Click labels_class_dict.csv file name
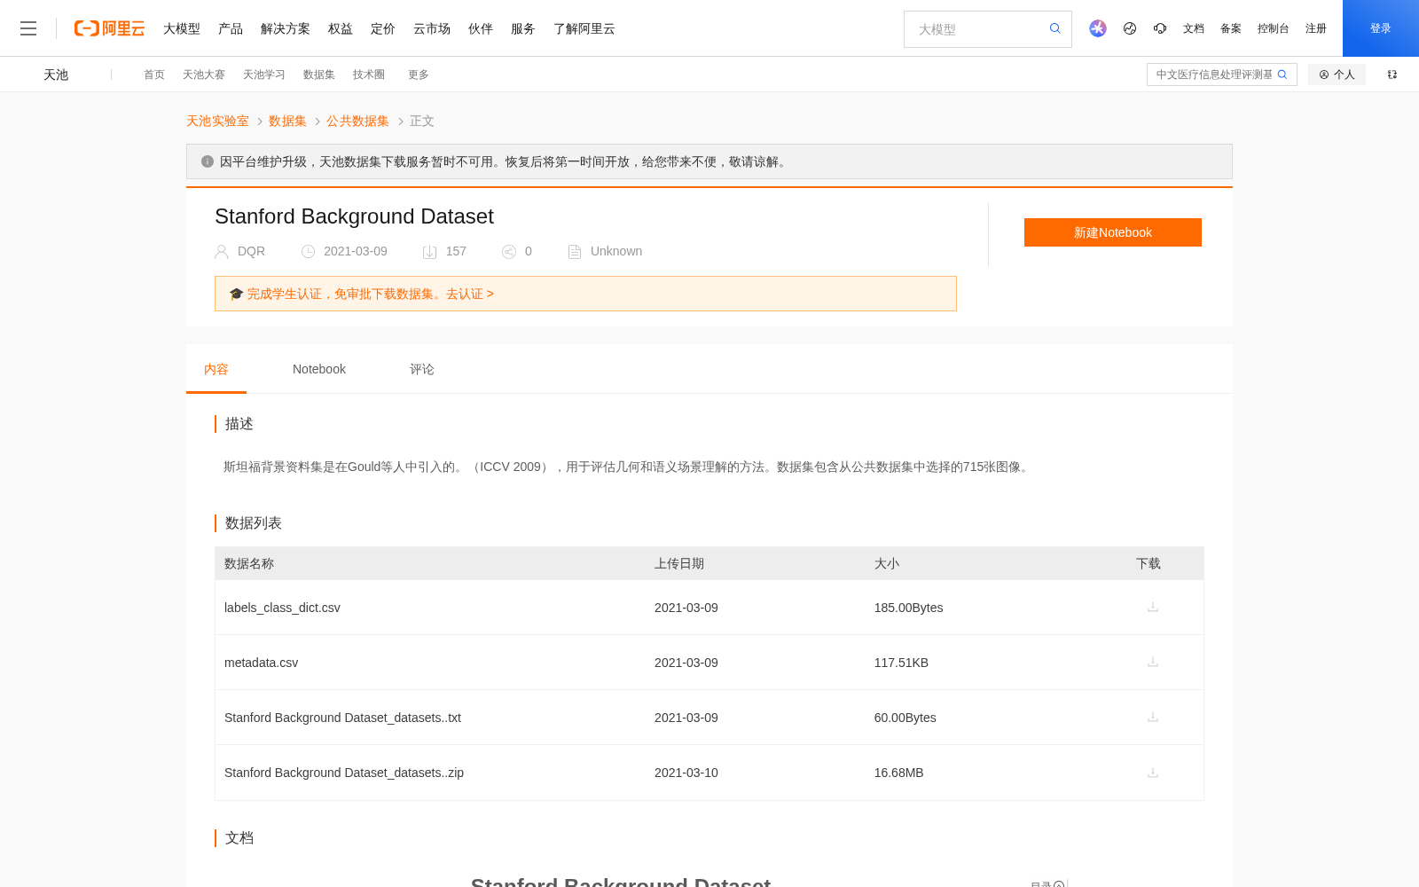 [x=282, y=608]
